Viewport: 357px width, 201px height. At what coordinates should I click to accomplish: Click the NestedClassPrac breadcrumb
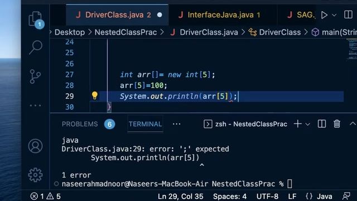point(126,32)
